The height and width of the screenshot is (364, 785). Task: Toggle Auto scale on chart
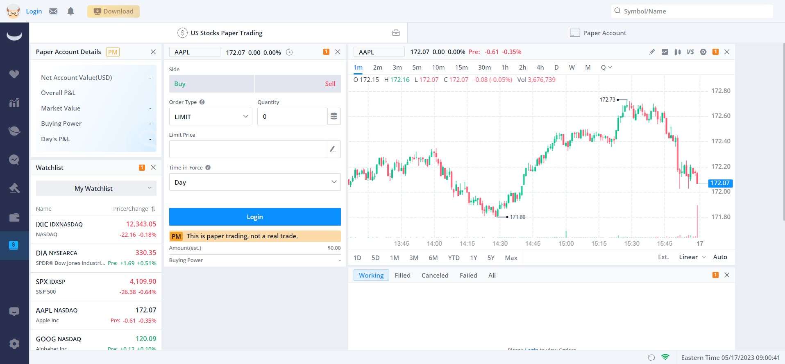[x=720, y=257]
